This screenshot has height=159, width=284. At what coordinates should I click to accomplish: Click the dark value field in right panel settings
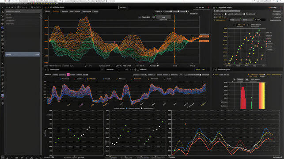(260, 20)
